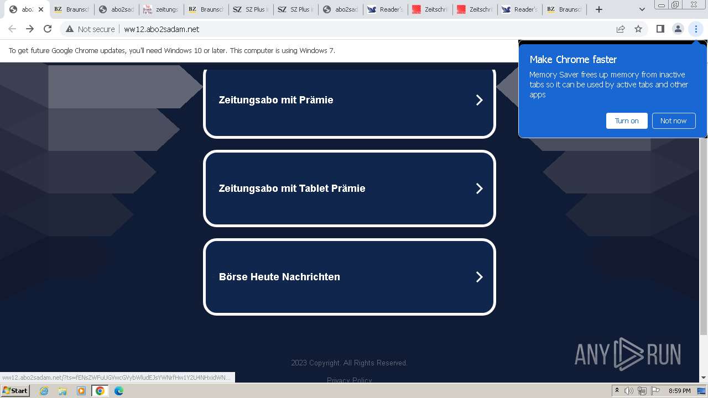Open the Chrome three-dot menu
This screenshot has width=708, height=398.
(696, 29)
